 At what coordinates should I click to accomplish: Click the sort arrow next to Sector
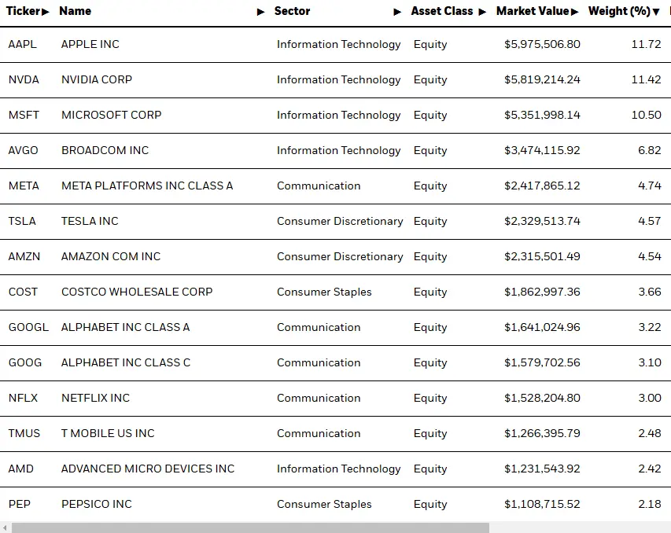tap(397, 12)
